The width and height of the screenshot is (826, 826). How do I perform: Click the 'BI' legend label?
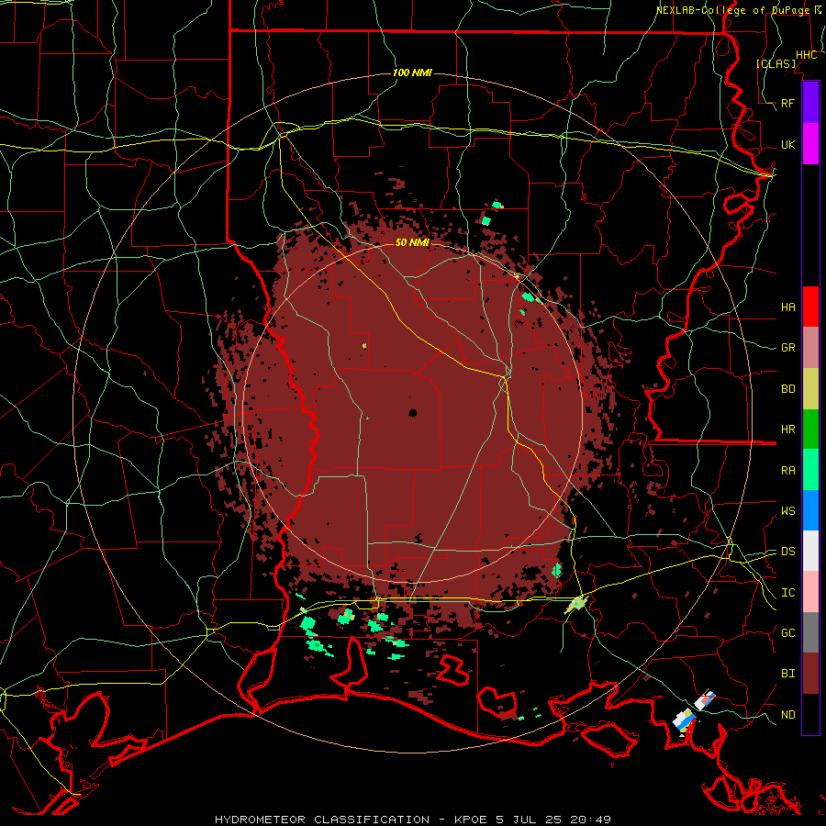(x=787, y=674)
